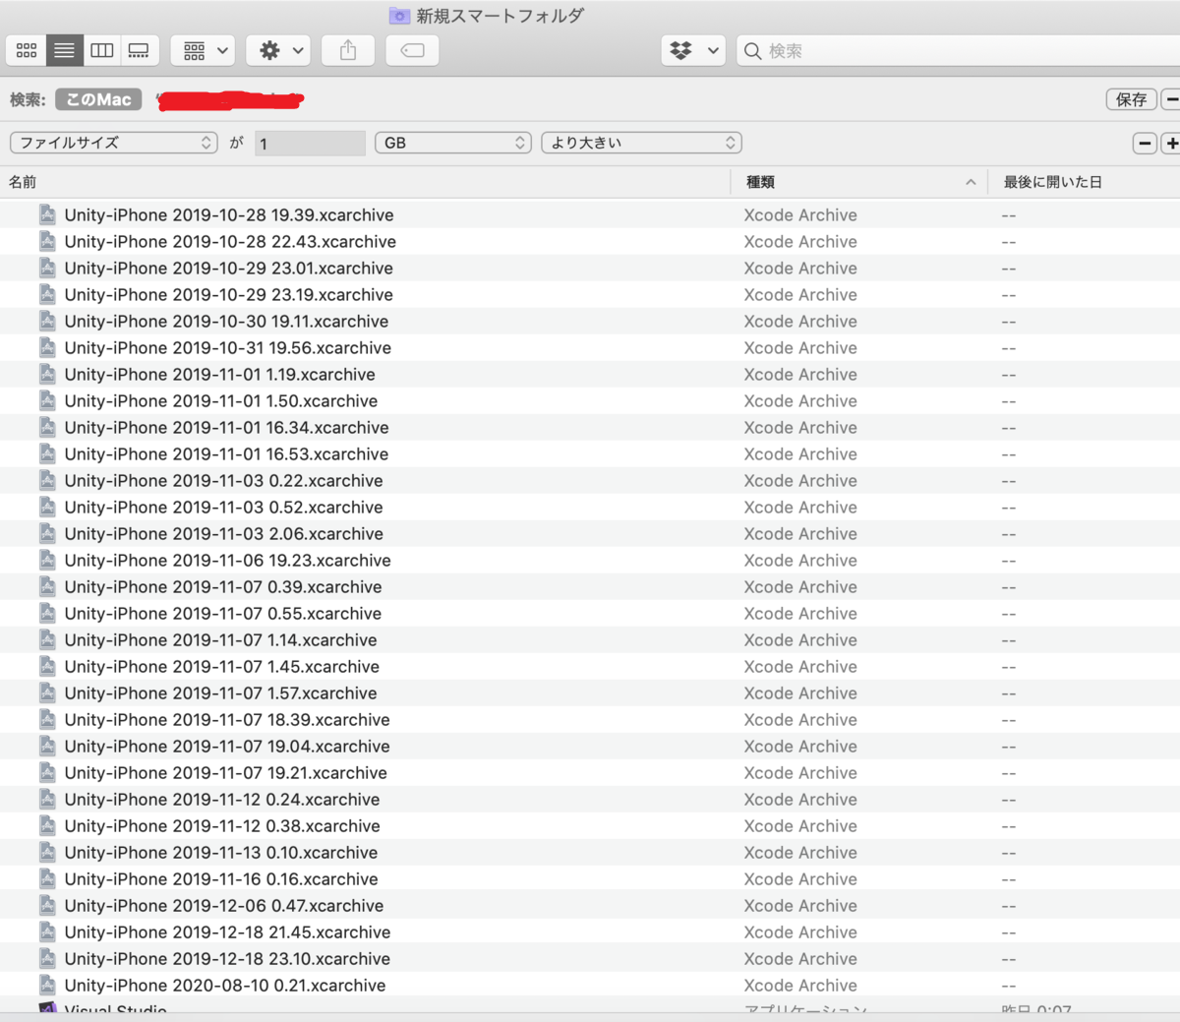The image size is (1180, 1022).
Task: Switch to list view
Action: (64, 50)
